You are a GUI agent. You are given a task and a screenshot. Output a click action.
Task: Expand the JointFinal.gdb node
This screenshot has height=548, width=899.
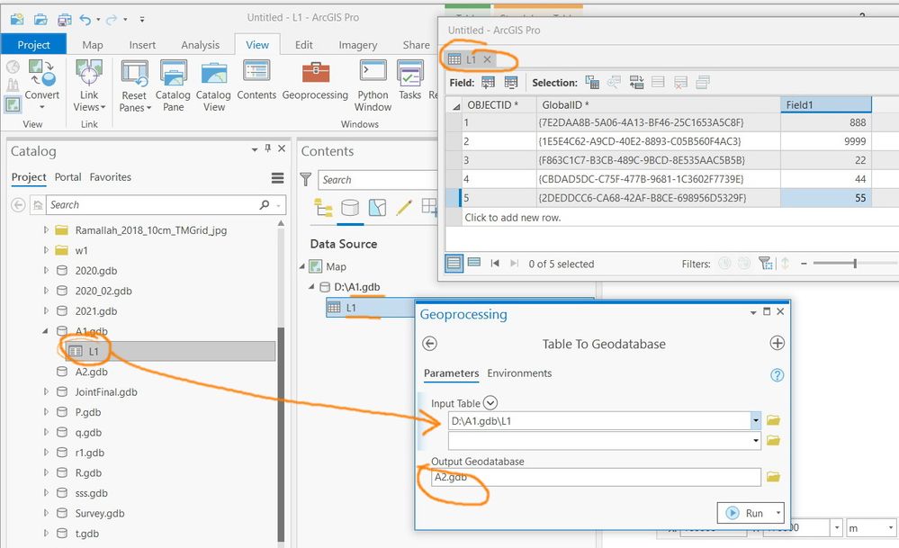46,392
